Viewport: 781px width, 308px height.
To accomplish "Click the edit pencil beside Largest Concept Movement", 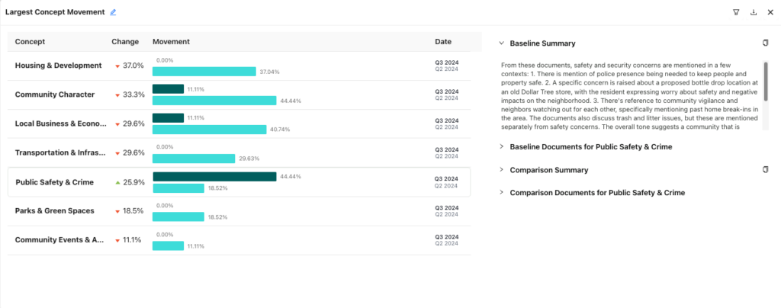I will click(114, 12).
